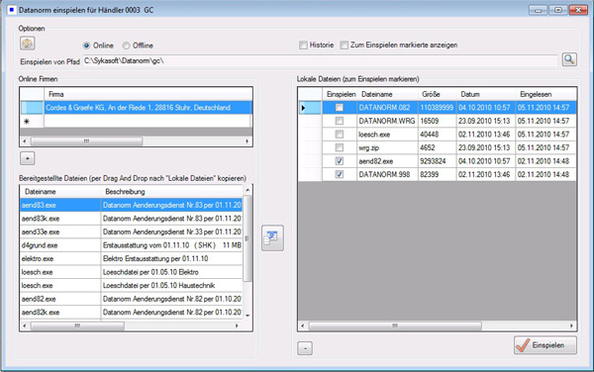The width and height of the screenshot is (594, 372).
Task: Click the 'Einspielen von Pfad' input field
Action: point(320,60)
